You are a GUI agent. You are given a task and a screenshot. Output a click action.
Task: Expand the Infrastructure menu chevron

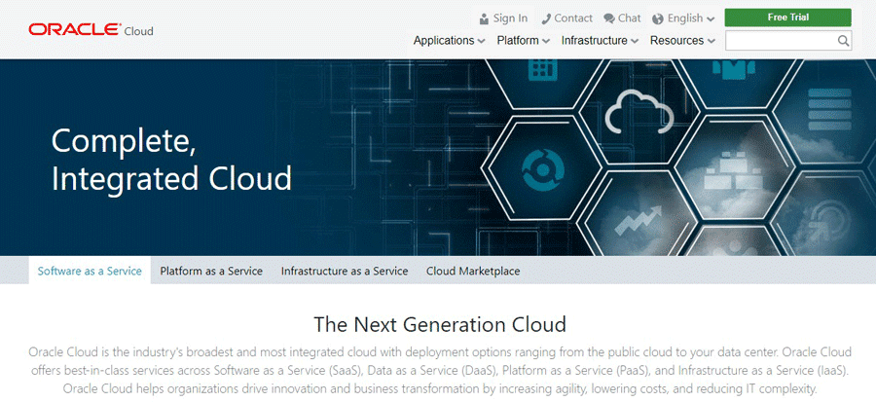(x=634, y=41)
